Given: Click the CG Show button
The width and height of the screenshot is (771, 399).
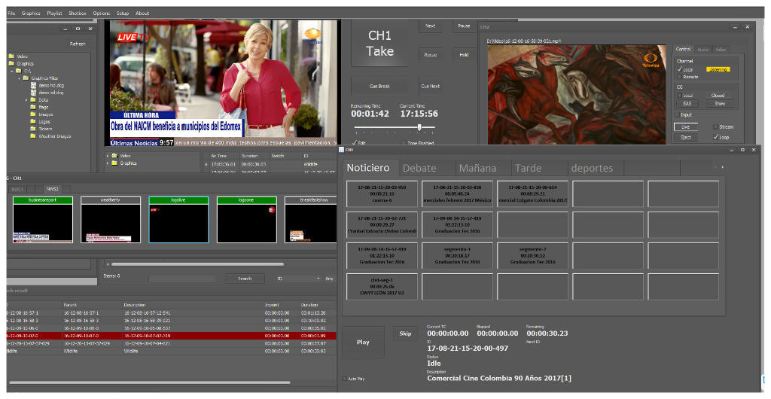Looking at the screenshot, I should 720,104.
